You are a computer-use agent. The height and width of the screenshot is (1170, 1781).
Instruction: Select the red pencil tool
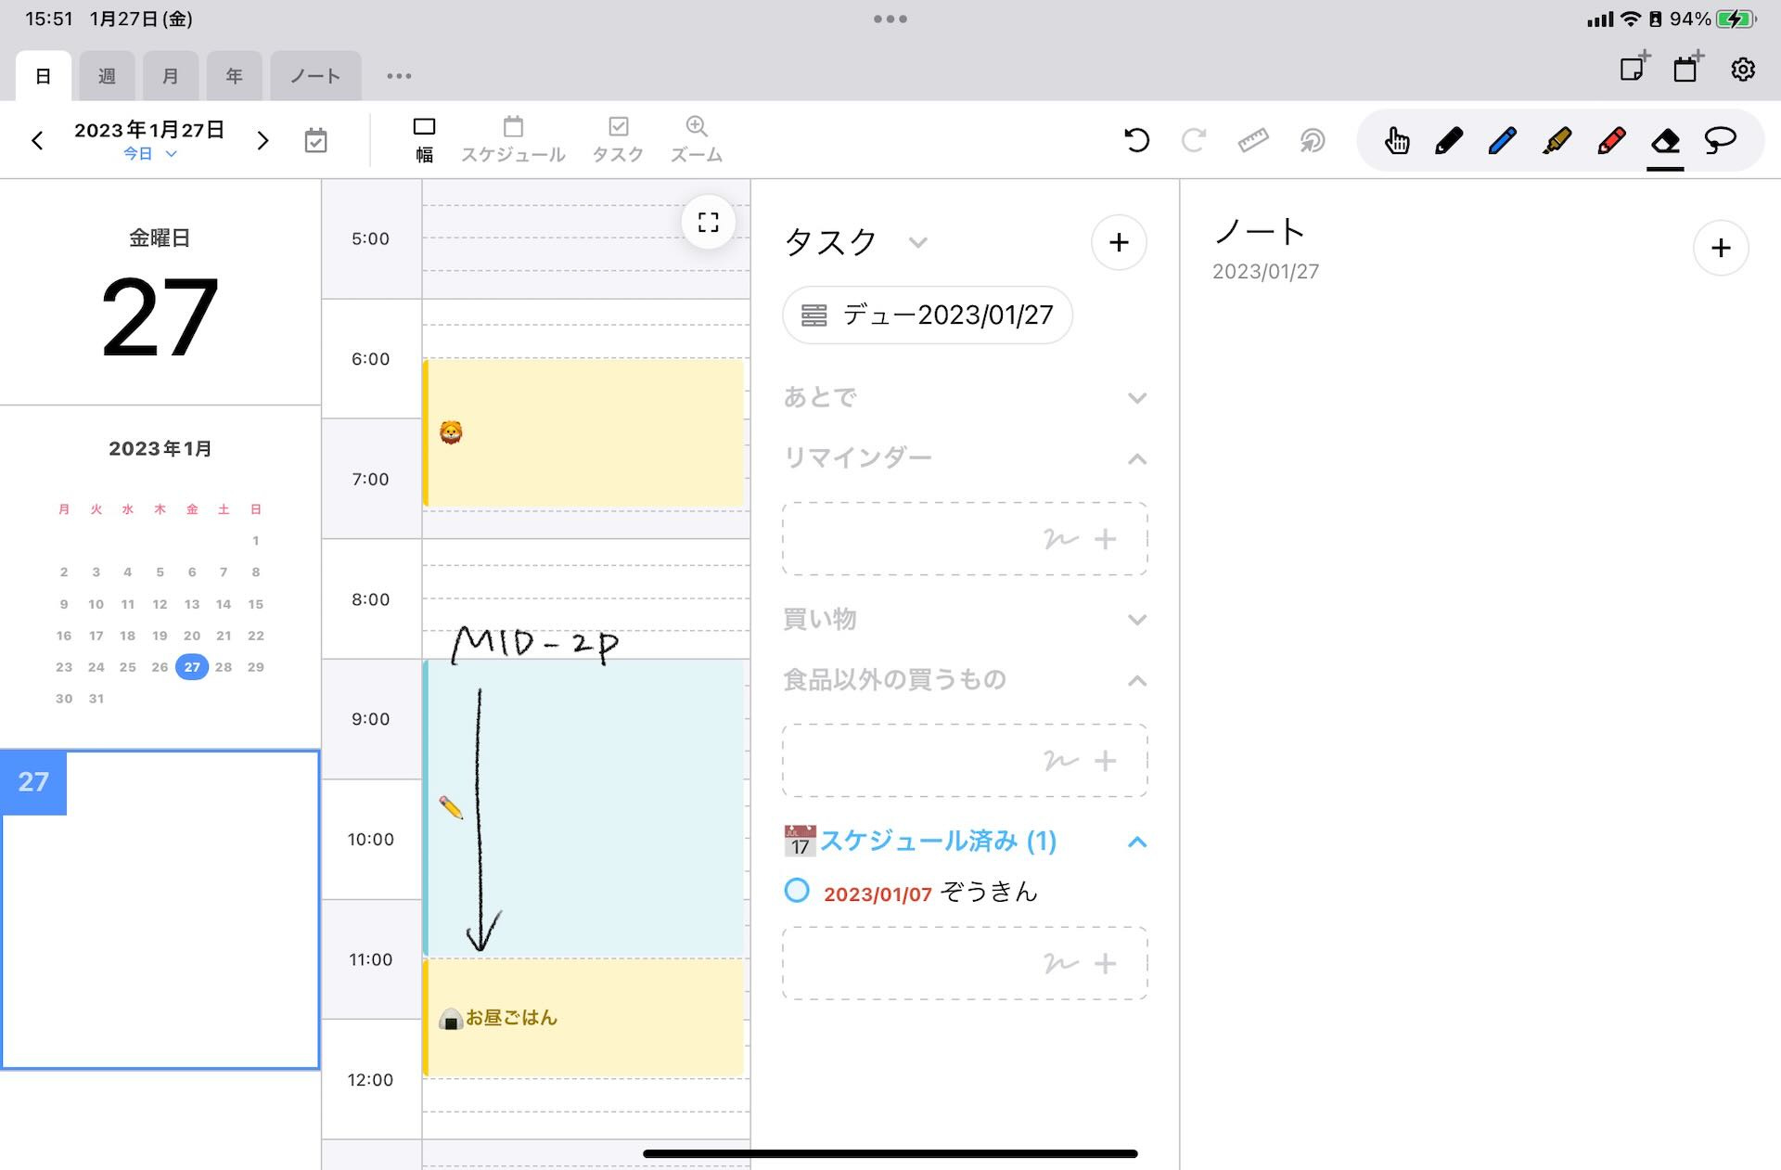pyautogui.click(x=1610, y=140)
